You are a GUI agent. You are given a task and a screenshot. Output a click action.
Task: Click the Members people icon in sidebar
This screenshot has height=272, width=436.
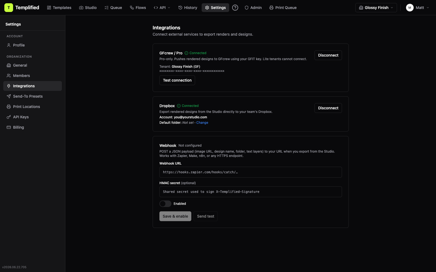[9, 76]
